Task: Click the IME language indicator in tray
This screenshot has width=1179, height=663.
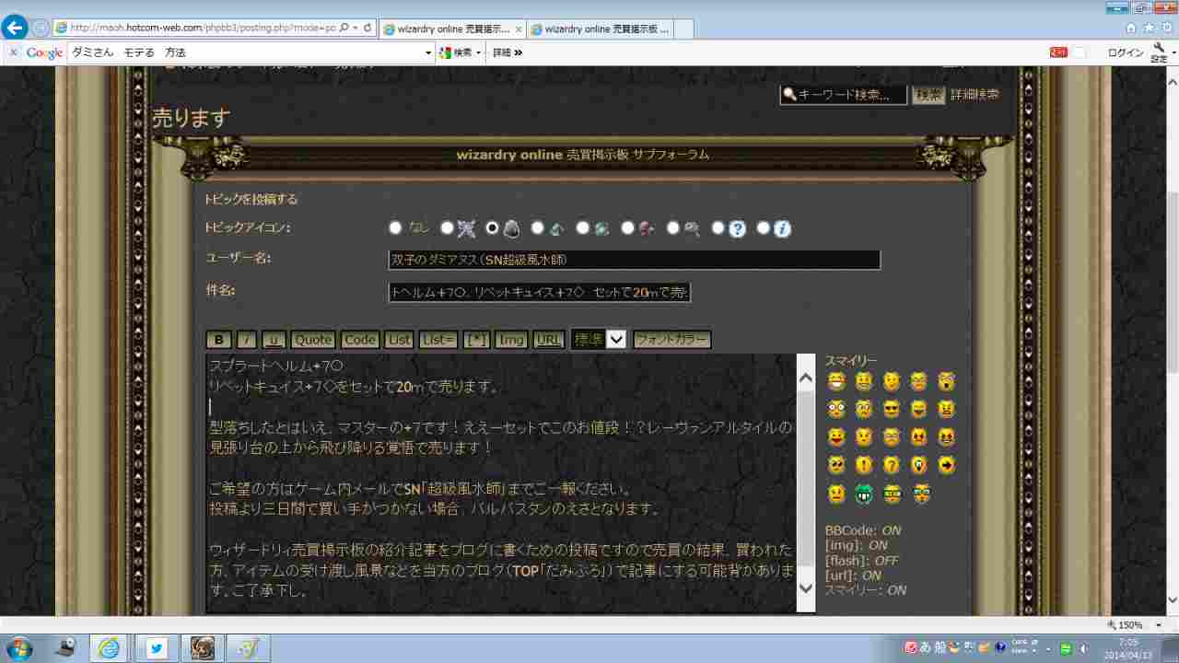Action: [x=925, y=647]
